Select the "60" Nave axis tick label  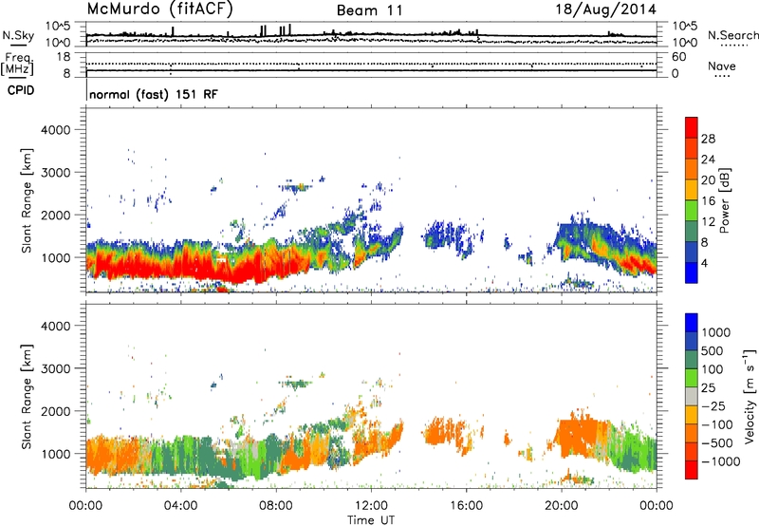[x=678, y=57]
